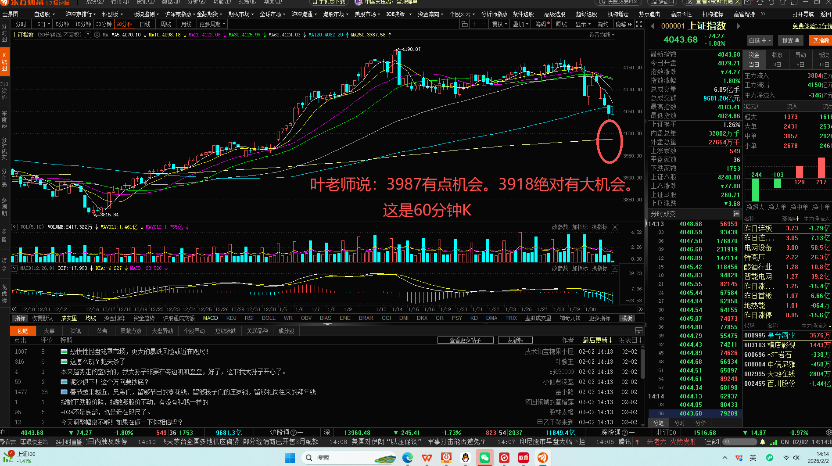The height and width of the screenshot is (466, 832).
Task: Switch the chart to the 15分钟 period
Action: coord(83,24)
